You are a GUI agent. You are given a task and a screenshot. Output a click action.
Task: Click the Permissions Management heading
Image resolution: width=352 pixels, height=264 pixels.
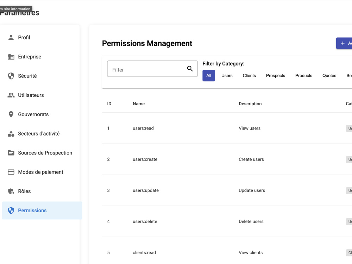click(x=147, y=43)
